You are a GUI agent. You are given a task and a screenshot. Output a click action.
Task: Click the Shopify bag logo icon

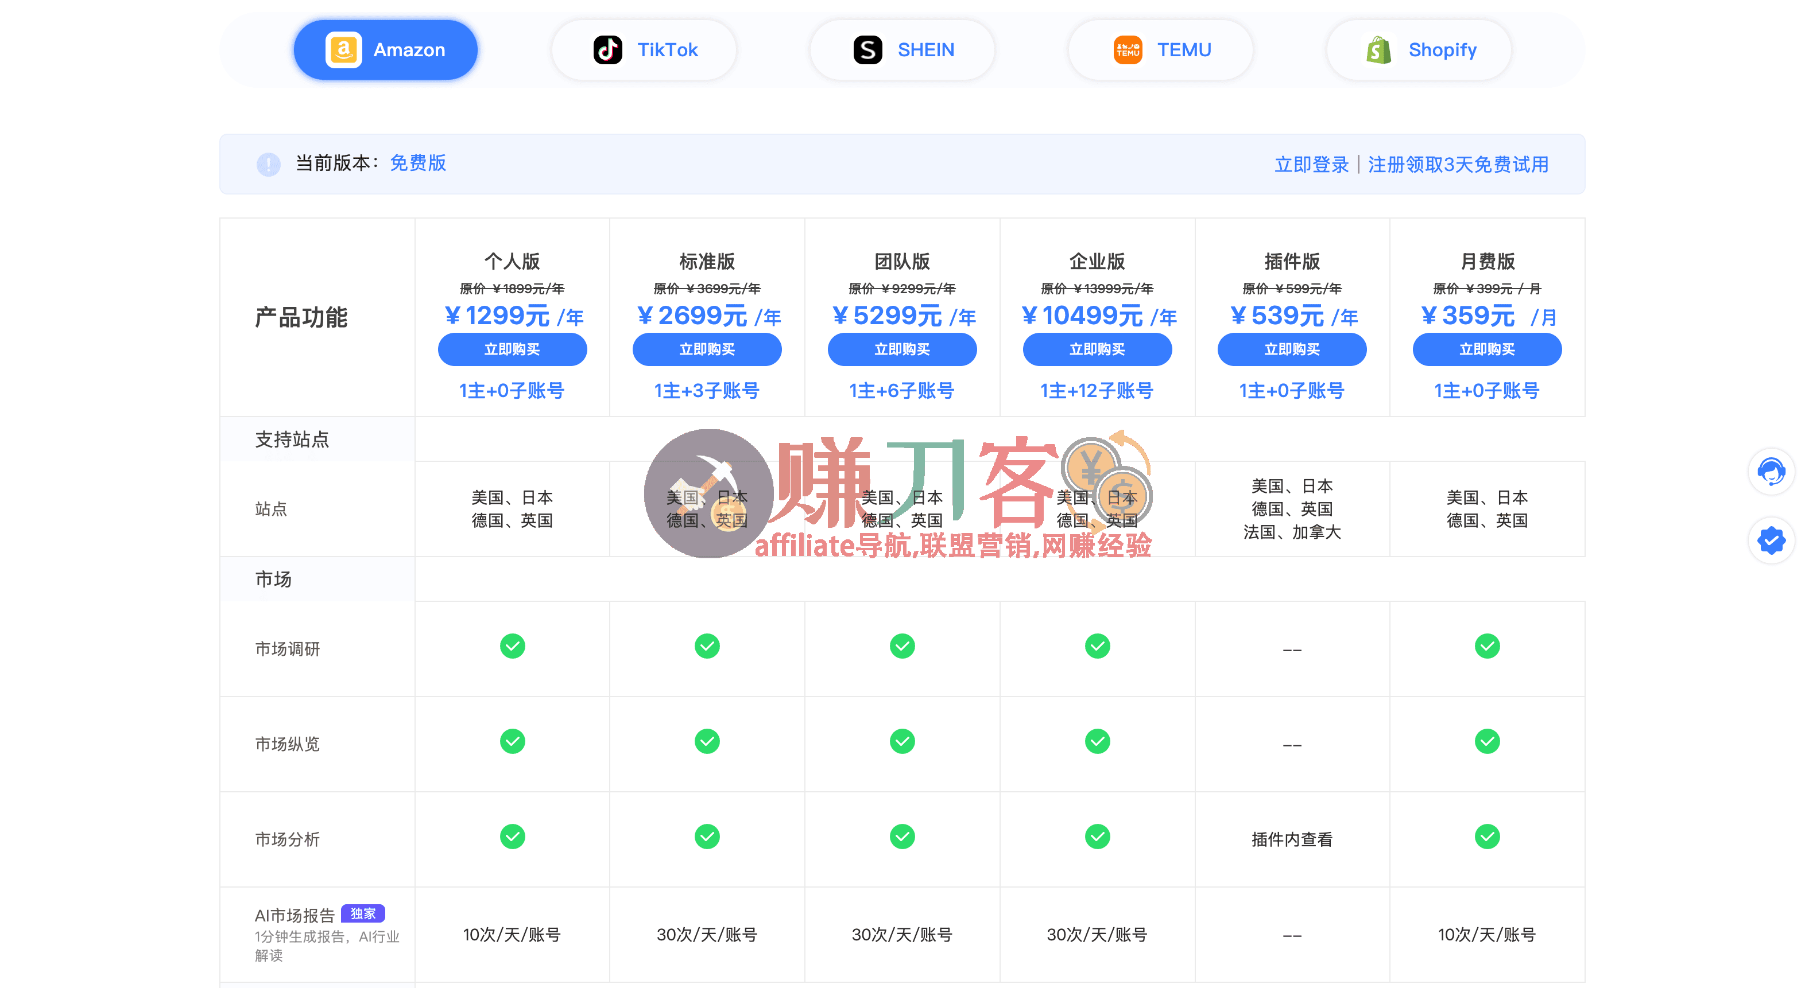pos(1378,50)
